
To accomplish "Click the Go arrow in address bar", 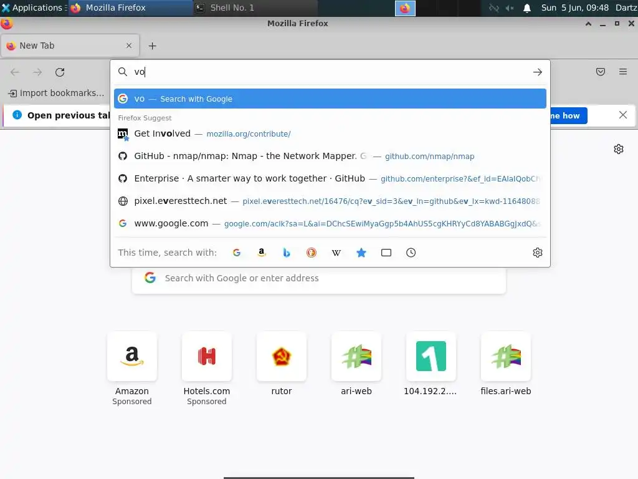I will click(538, 72).
